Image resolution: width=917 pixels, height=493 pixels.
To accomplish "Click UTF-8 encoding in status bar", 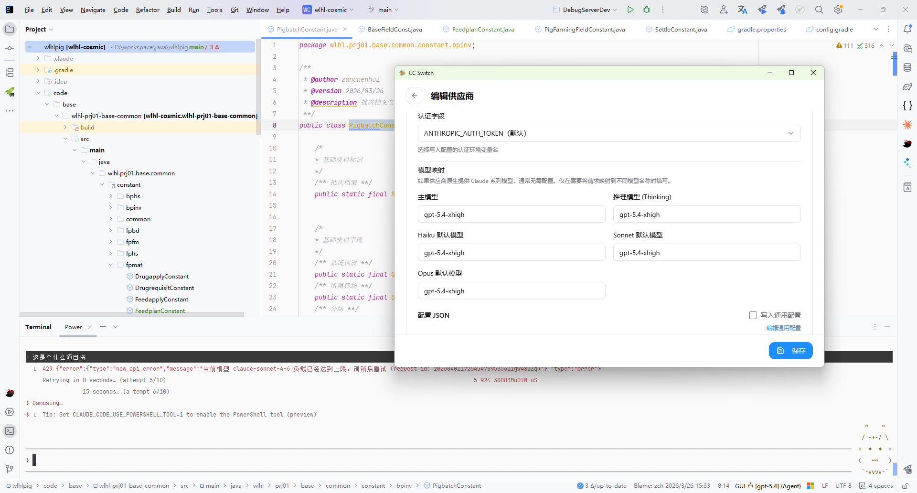I will (843, 486).
